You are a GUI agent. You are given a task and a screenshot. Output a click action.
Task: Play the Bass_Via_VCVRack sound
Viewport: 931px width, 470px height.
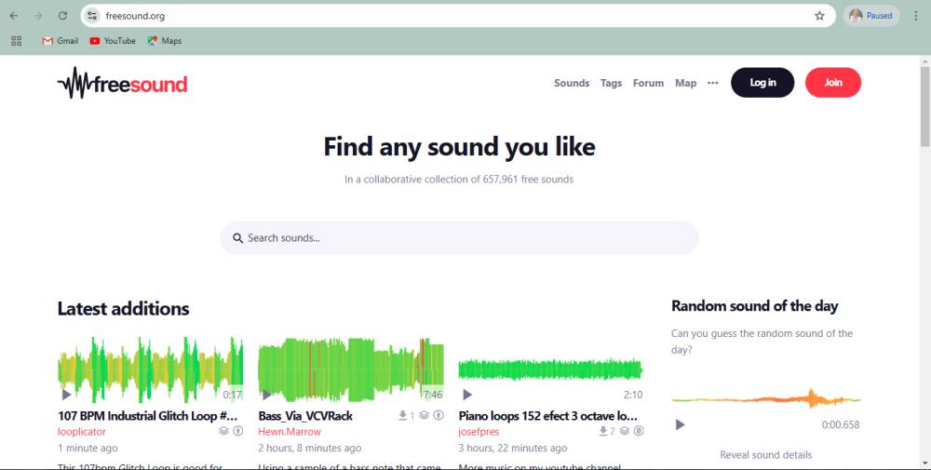click(x=266, y=395)
